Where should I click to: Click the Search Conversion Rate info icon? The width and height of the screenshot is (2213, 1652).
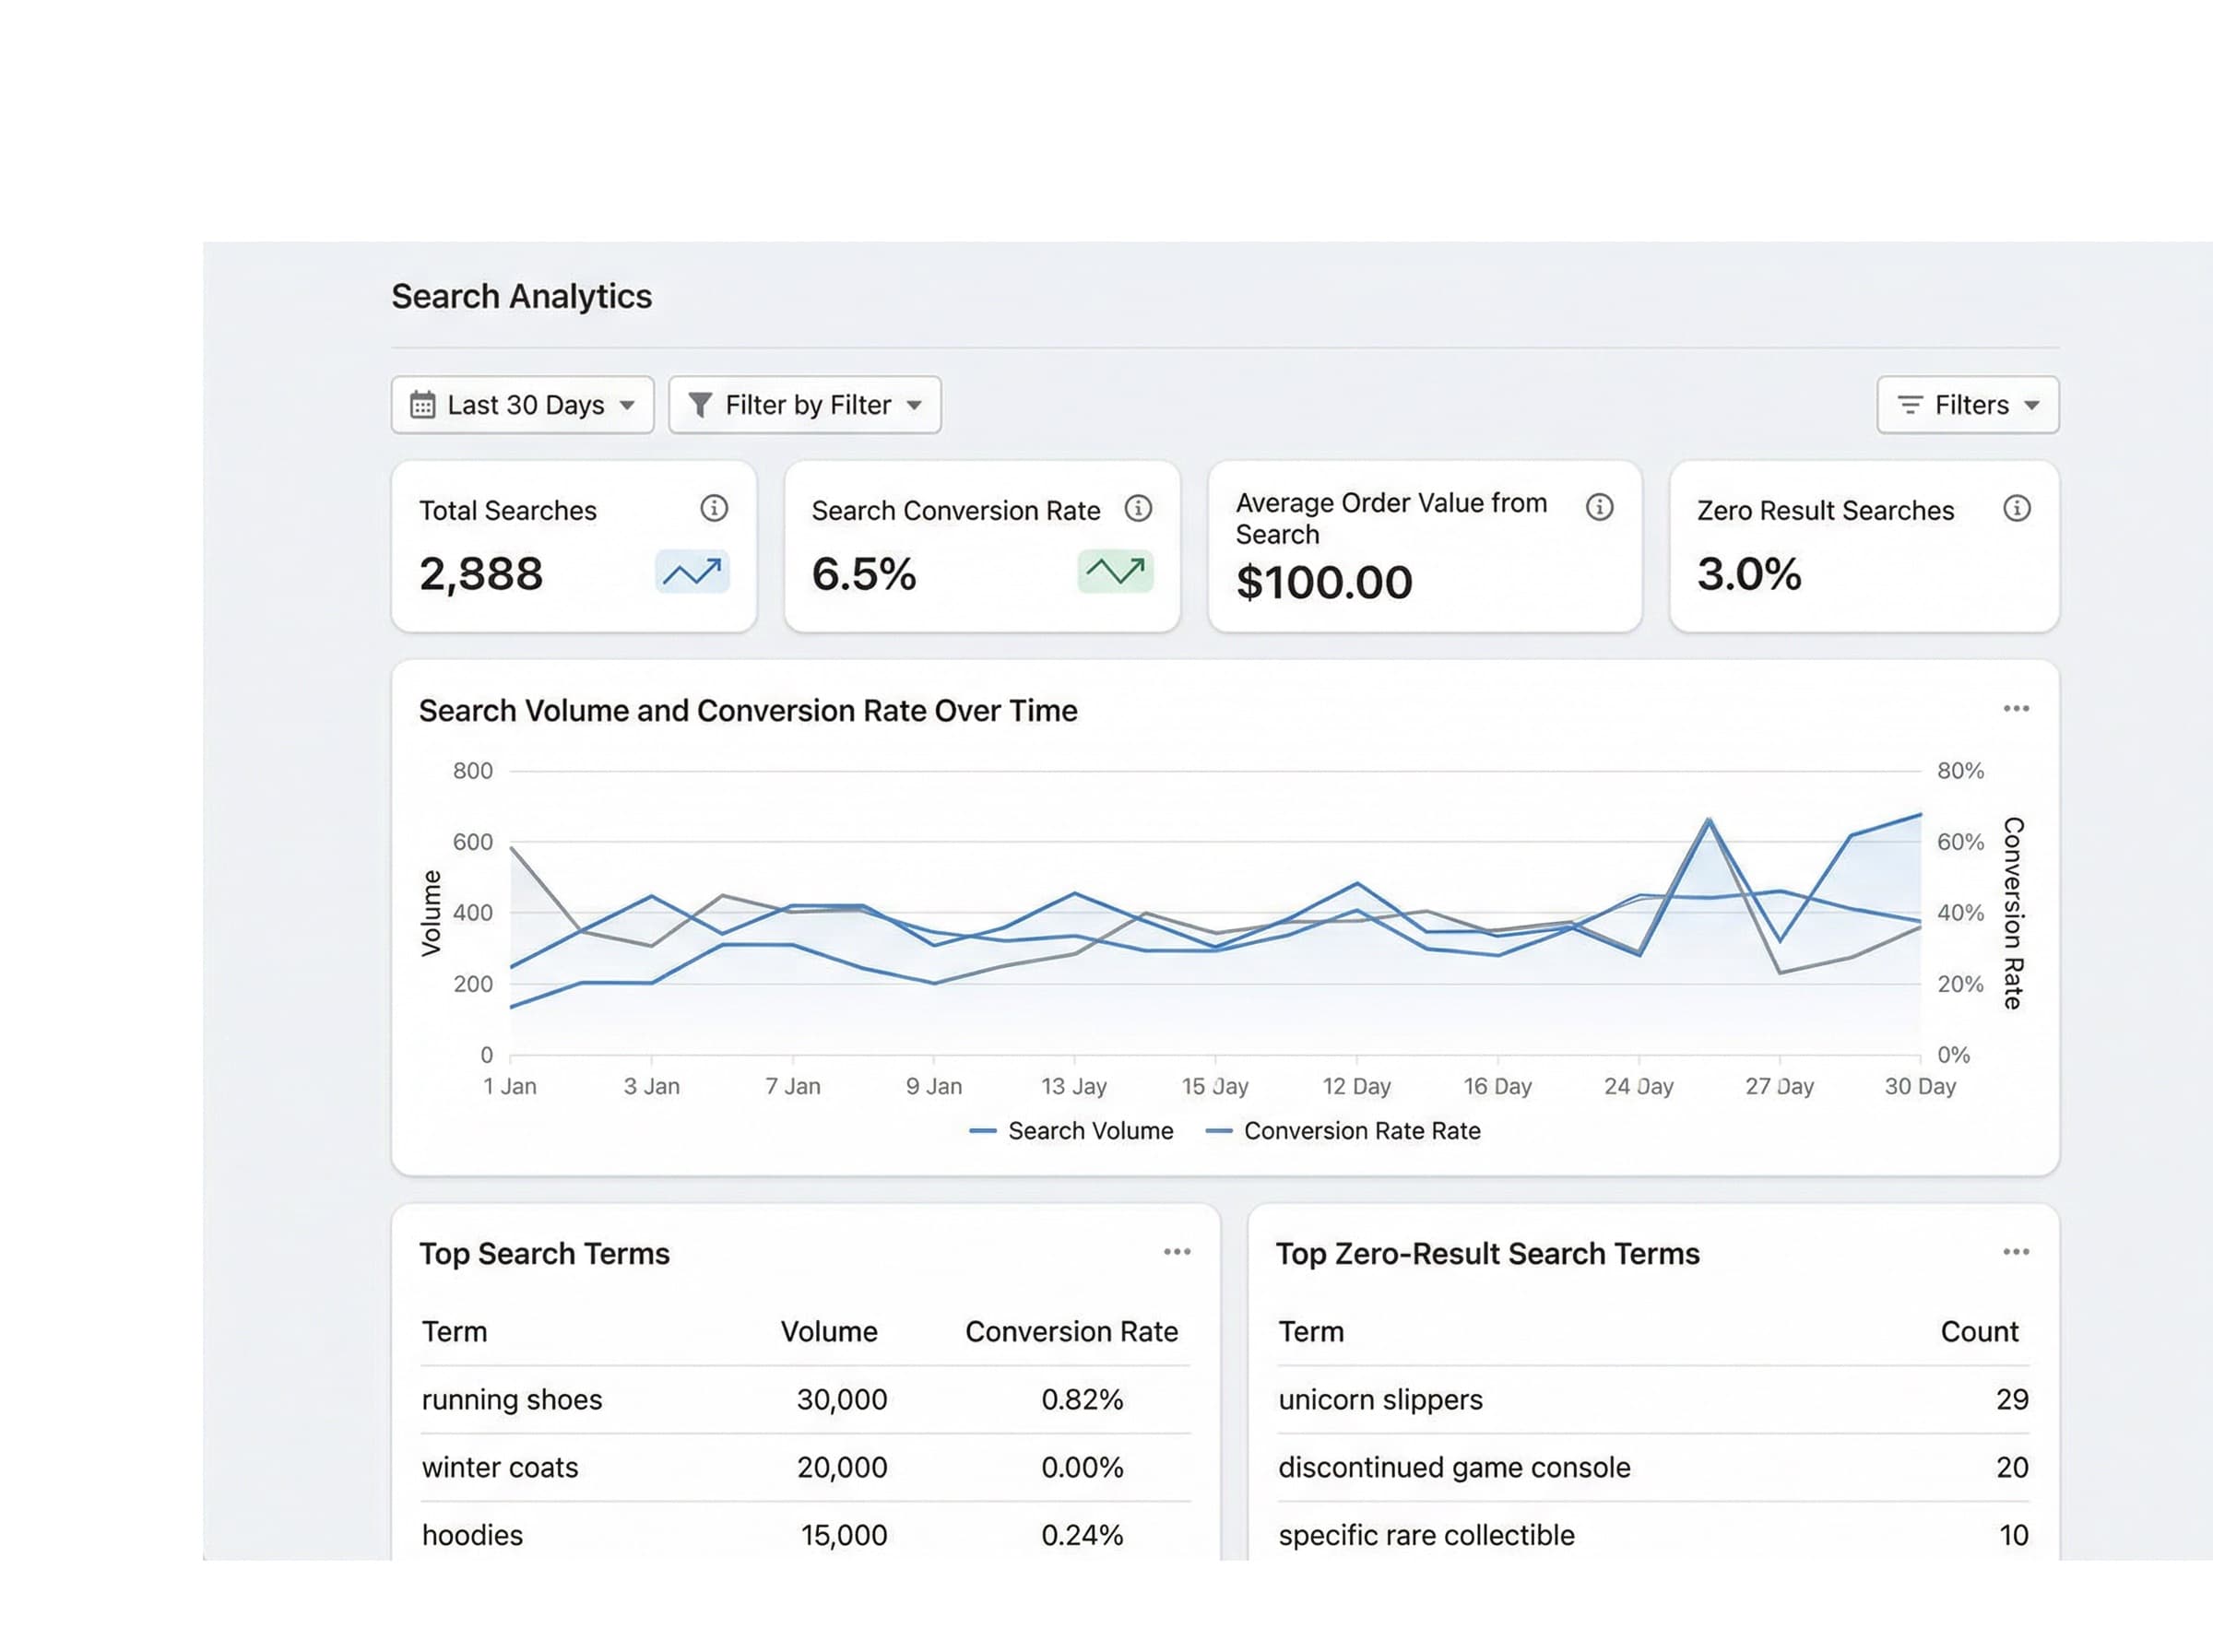tap(1139, 509)
